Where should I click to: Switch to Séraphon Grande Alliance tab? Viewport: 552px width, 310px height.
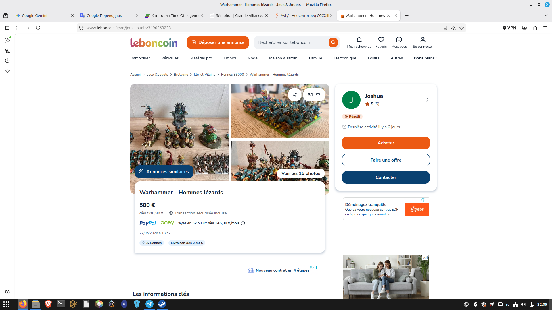(x=238, y=15)
